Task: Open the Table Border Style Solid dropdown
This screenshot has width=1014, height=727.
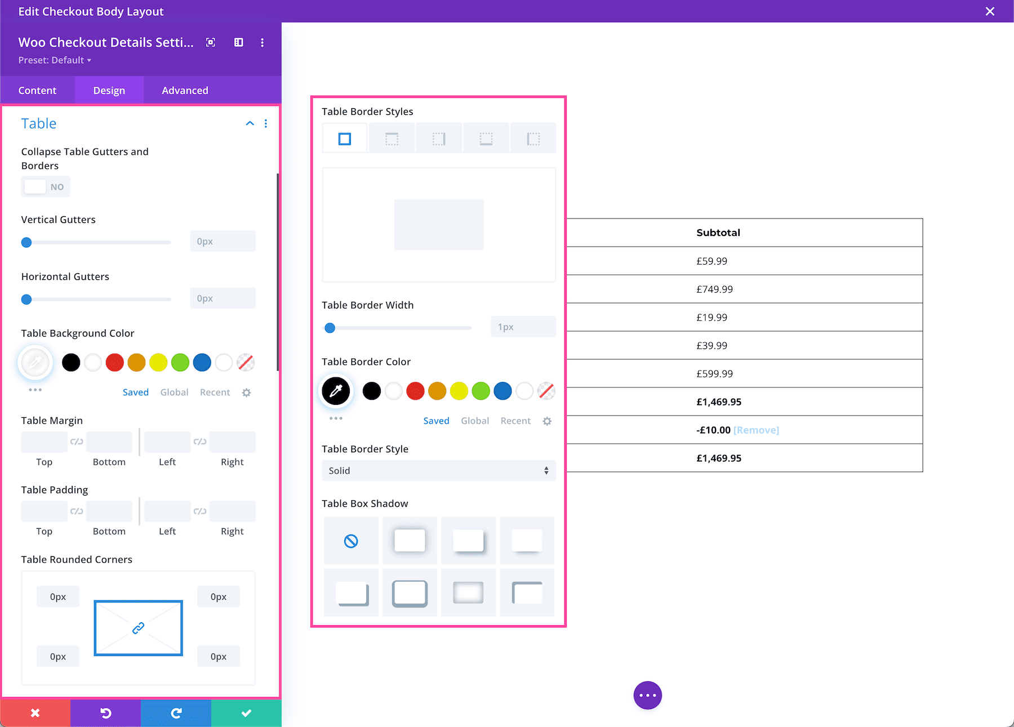Action: pyautogui.click(x=438, y=470)
